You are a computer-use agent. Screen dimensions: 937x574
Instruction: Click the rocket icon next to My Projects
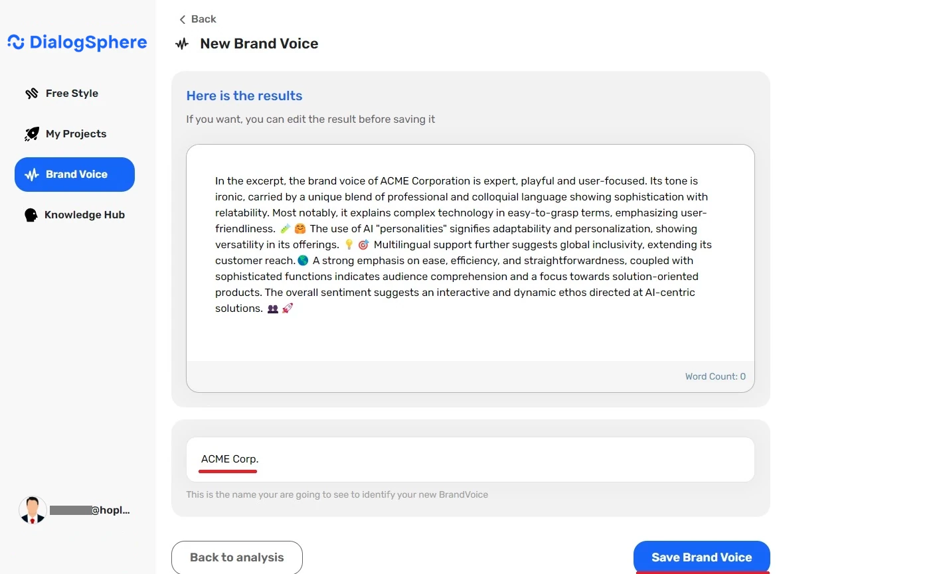pyautogui.click(x=31, y=133)
